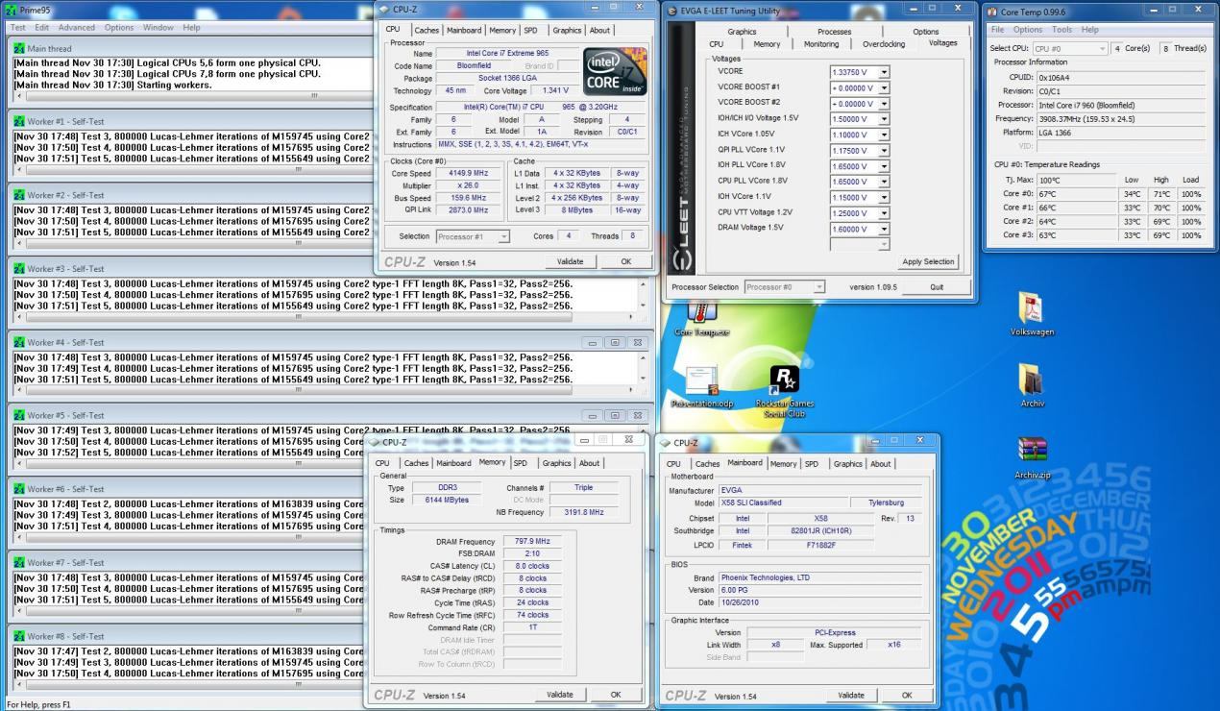Click OK in the top CPU-Z window
Viewport: 1220px width, 711px height.
tap(625, 261)
